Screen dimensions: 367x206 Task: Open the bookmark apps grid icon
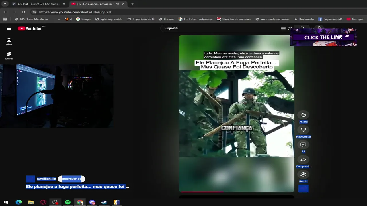point(5,19)
